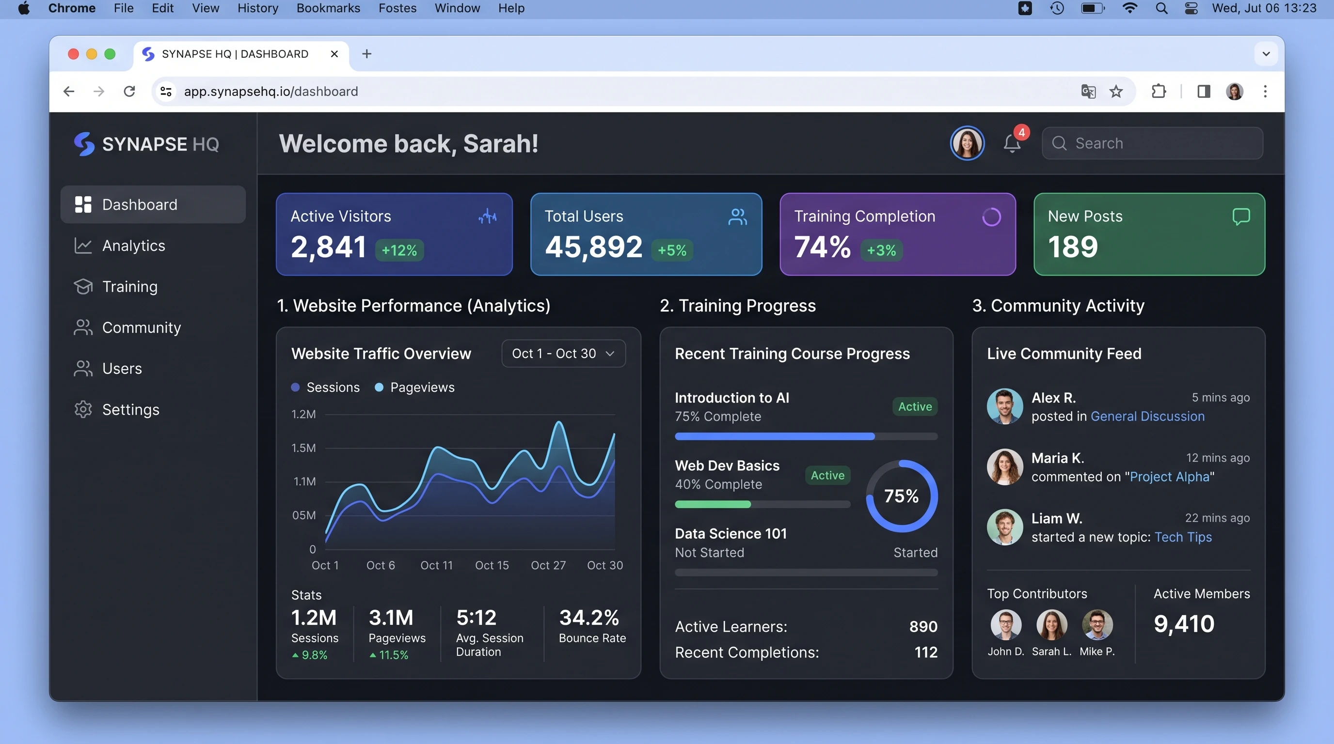Open the General Discussion link
The image size is (1334, 744).
pos(1147,416)
